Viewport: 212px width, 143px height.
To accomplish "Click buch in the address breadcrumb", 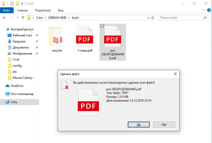I will coord(75,18).
